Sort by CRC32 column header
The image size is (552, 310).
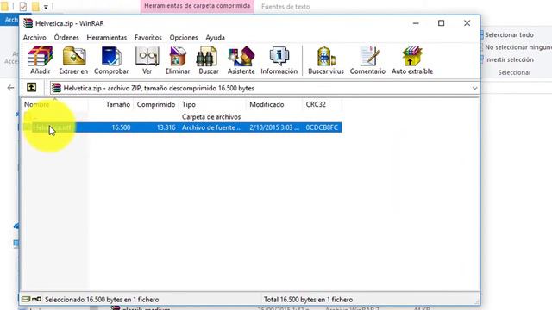(x=322, y=104)
